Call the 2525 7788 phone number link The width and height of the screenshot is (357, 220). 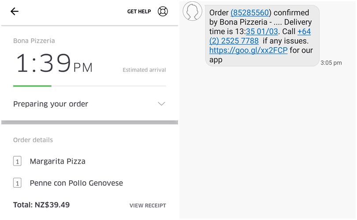click(234, 41)
